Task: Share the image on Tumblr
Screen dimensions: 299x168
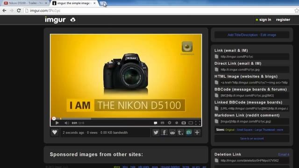Action: pyautogui.click(x=181, y=133)
